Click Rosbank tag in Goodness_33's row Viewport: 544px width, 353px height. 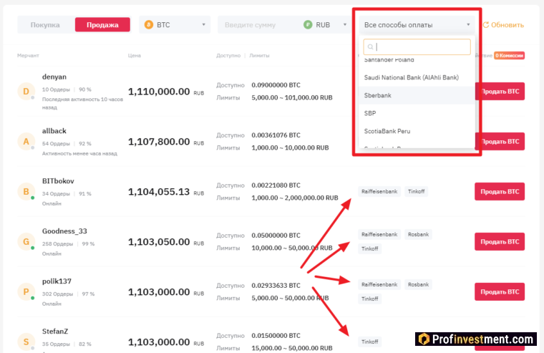418,235
